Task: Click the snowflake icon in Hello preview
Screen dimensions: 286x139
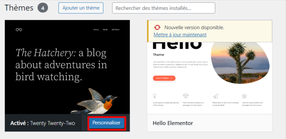Action: [244, 96]
